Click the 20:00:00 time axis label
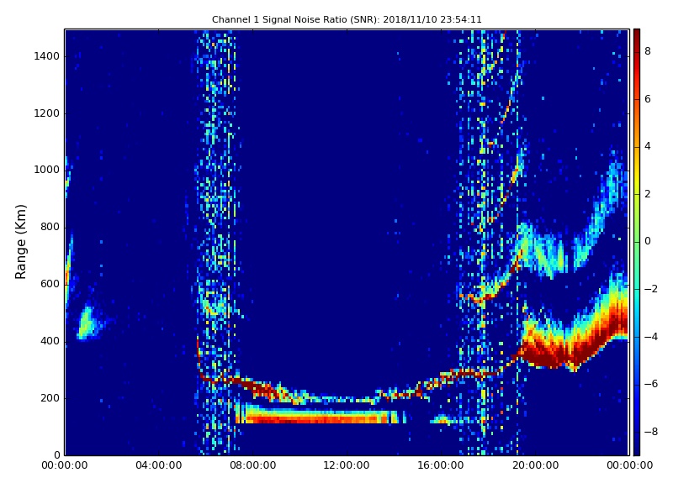This screenshot has width=673, height=504. coord(535,465)
